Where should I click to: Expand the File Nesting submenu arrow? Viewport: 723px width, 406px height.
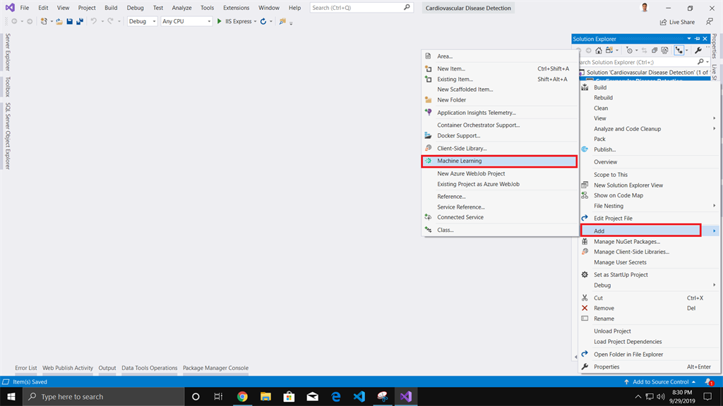pyautogui.click(x=715, y=206)
